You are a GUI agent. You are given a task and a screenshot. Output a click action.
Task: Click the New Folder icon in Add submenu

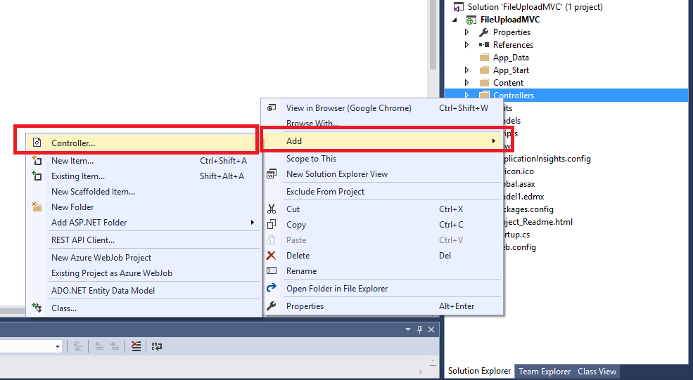click(37, 207)
